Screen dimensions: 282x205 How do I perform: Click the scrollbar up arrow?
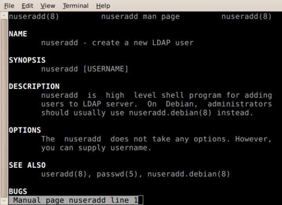tap(4, 15)
